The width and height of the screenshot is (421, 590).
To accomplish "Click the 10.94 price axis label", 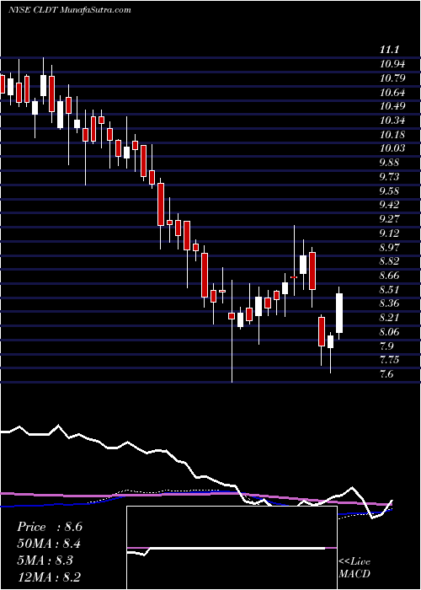I will click(392, 64).
